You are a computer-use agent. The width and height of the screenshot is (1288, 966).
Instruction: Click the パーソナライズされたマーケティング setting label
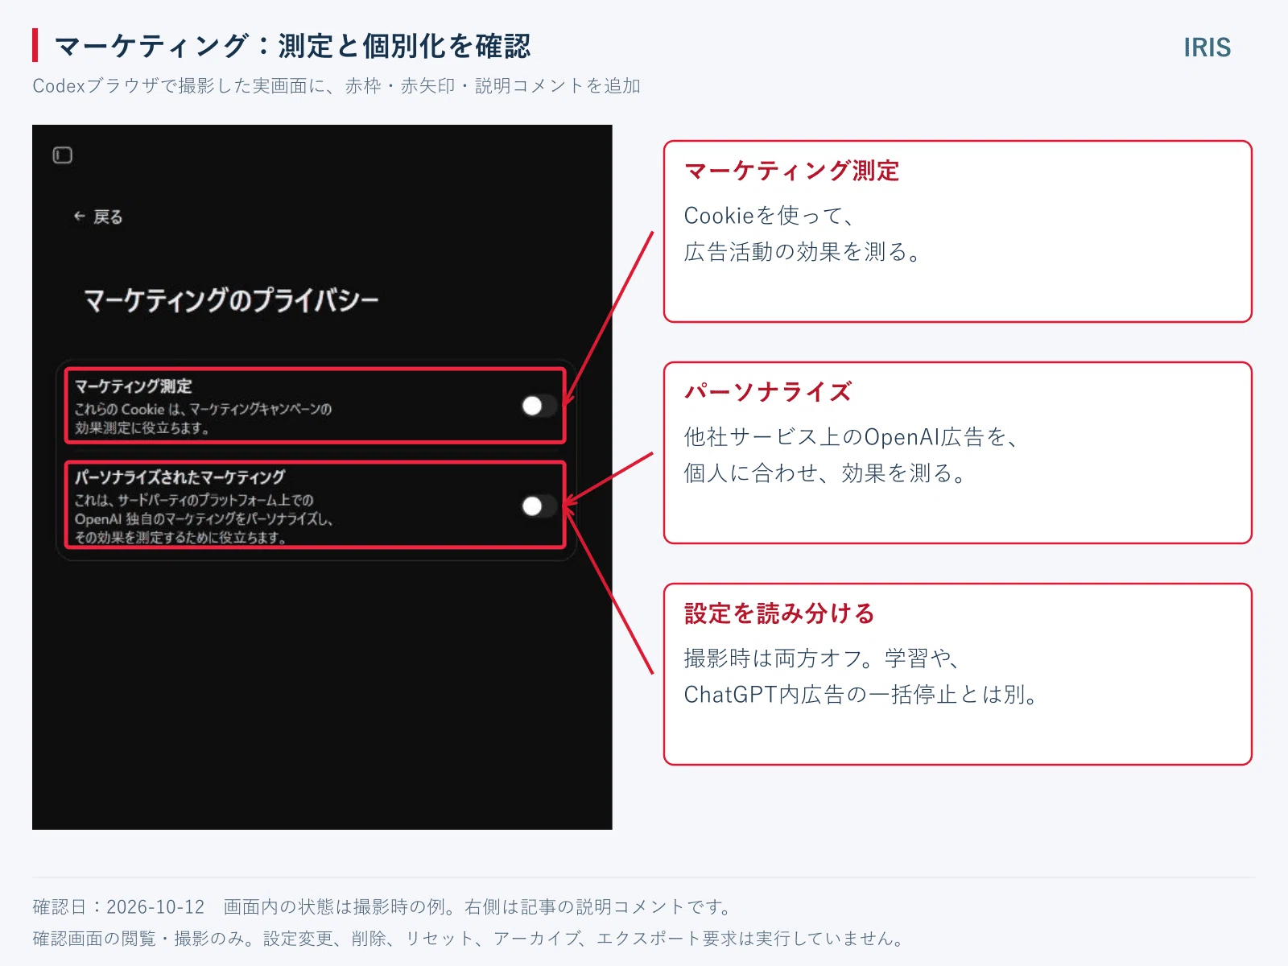[x=180, y=477]
